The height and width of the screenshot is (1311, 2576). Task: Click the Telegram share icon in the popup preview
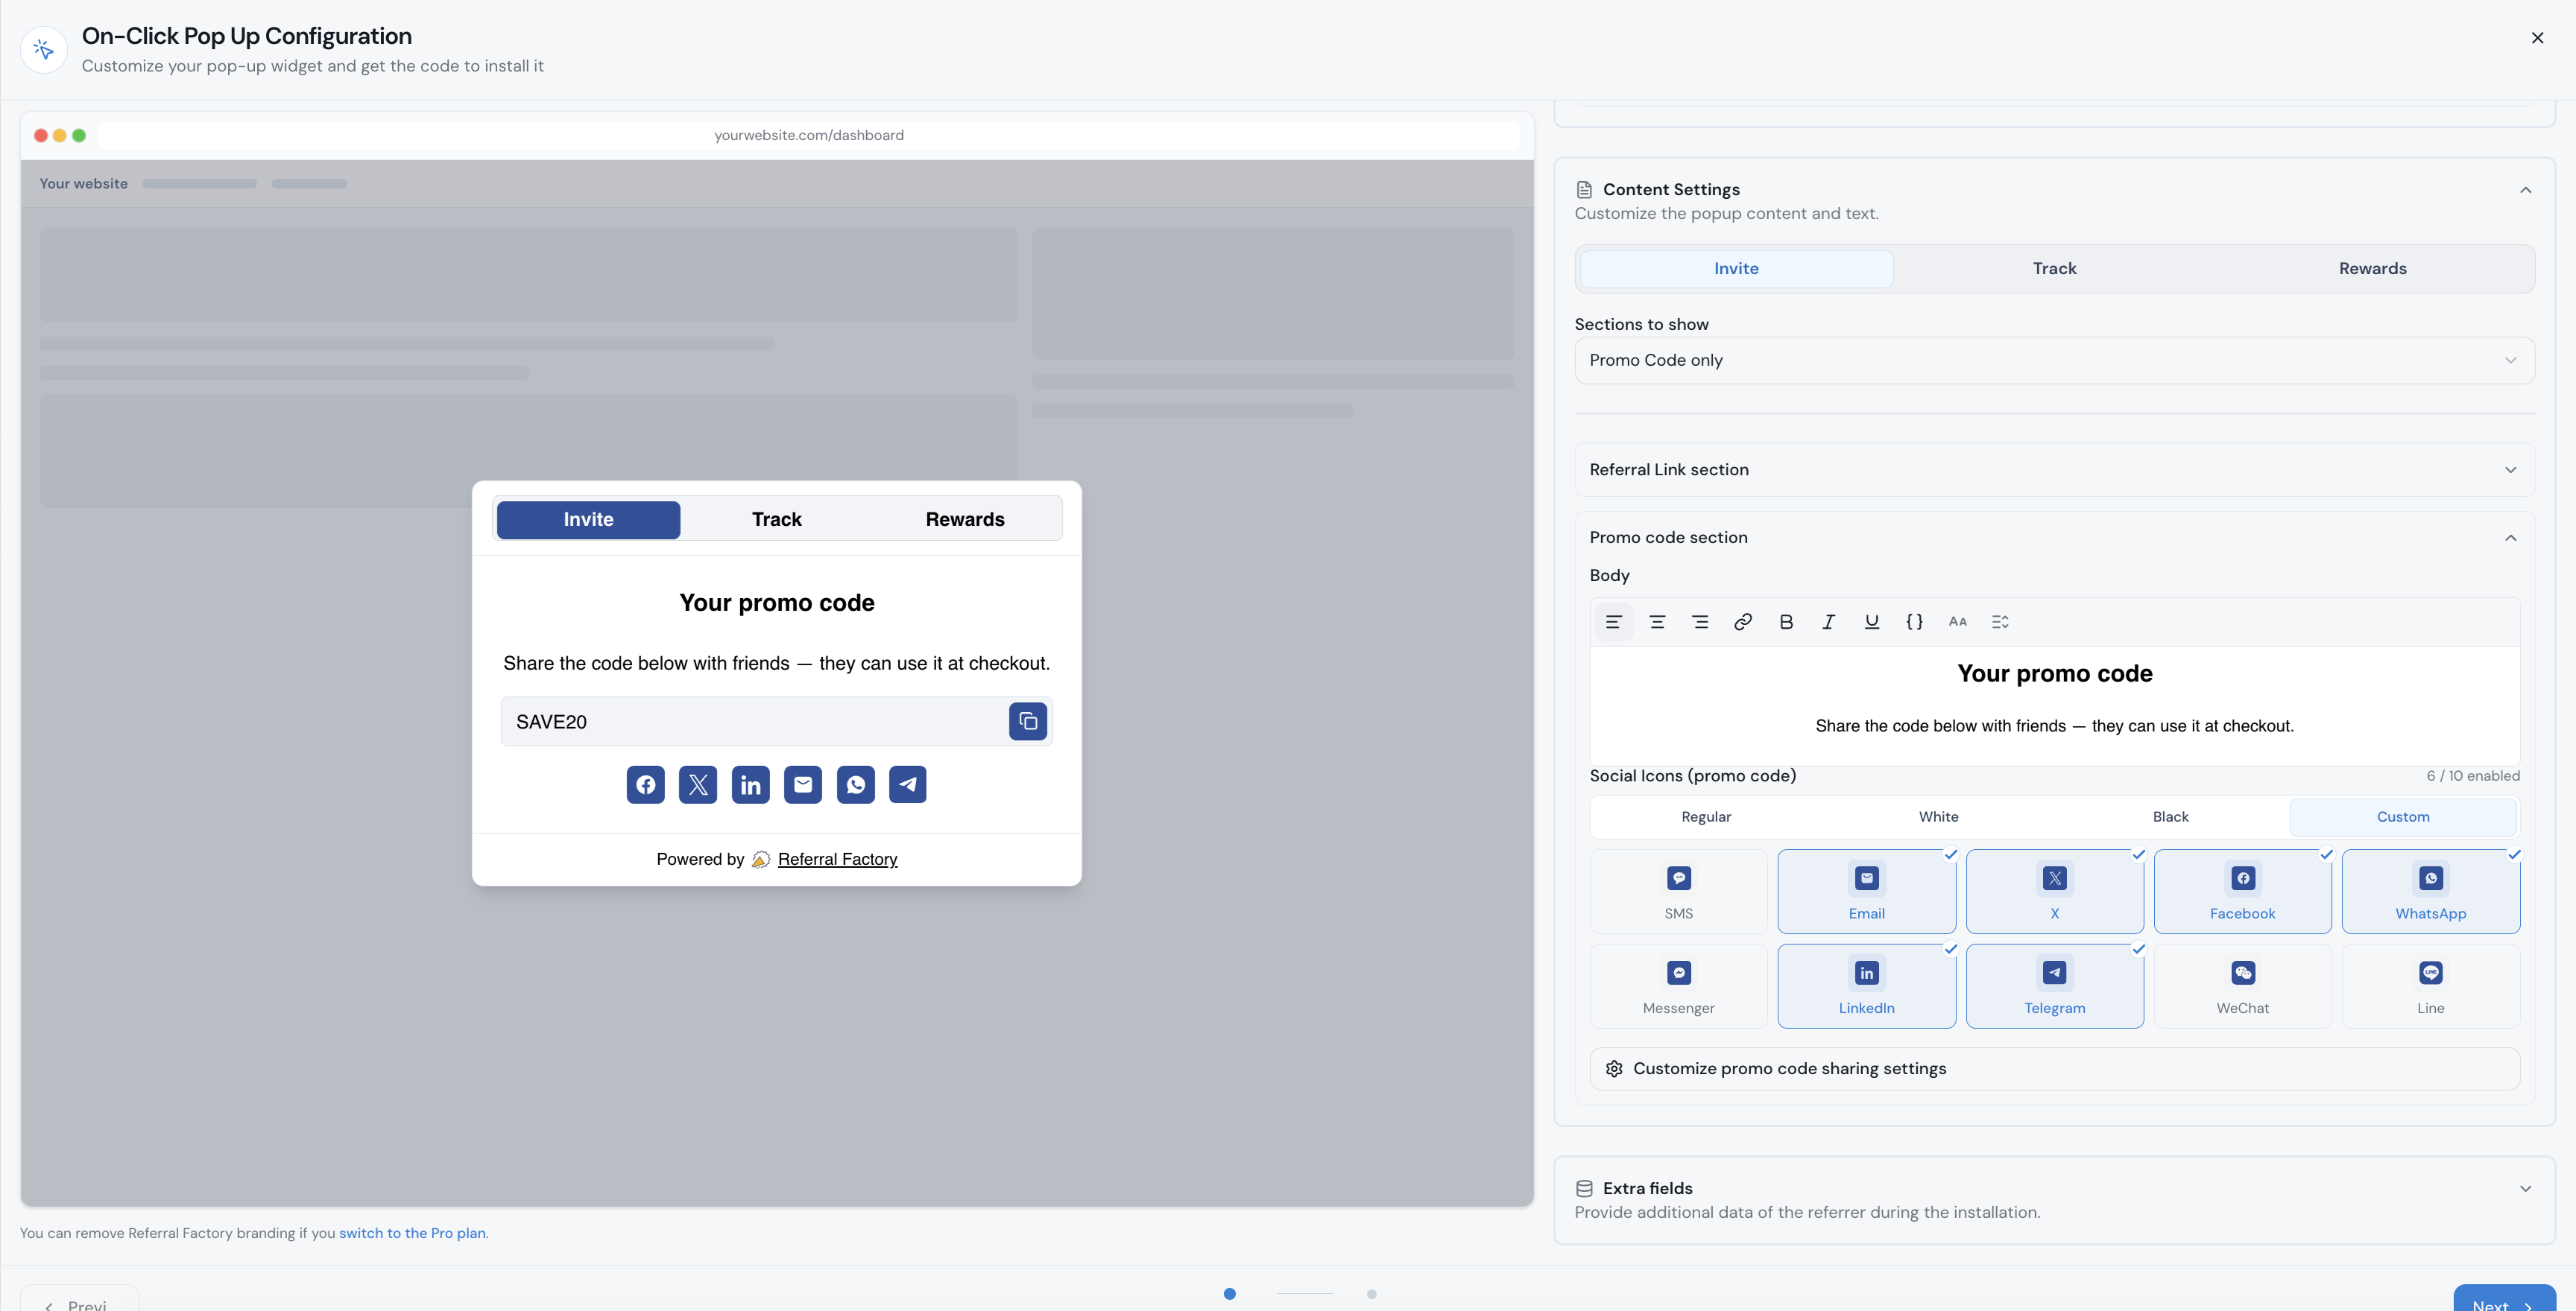pyautogui.click(x=908, y=784)
